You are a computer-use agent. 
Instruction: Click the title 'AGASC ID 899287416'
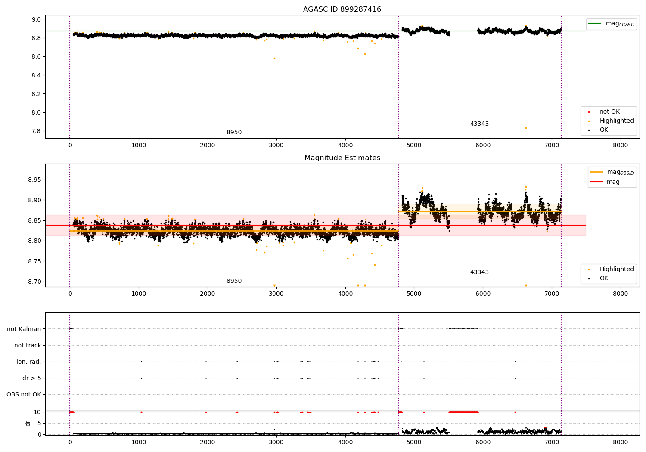click(342, 9)
